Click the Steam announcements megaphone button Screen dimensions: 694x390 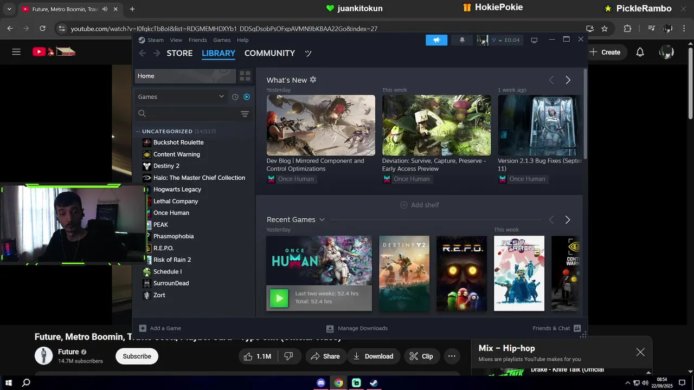pos(436,40)
